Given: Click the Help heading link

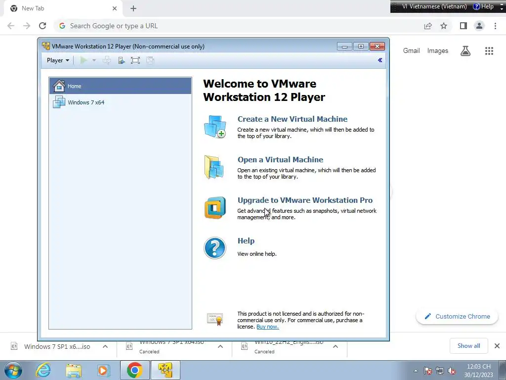Looking at the screenshot, I should click(246, 241).
